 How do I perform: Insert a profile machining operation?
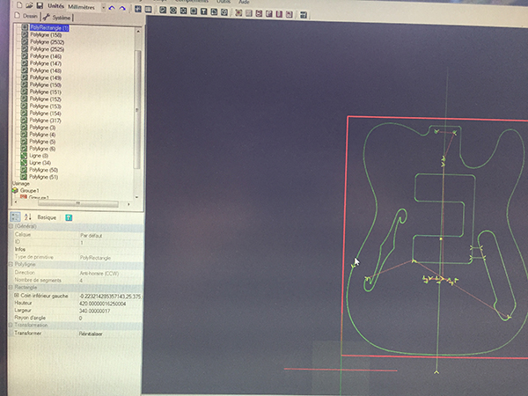tap(238, 13)
